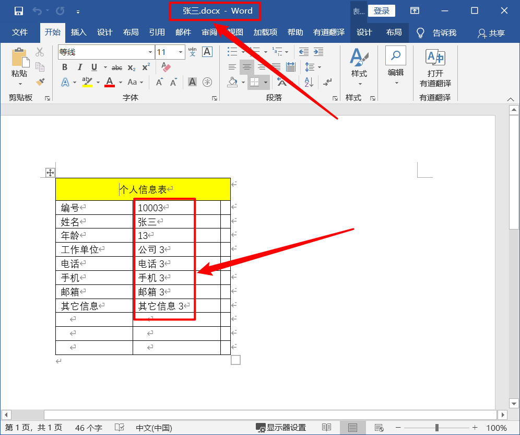Click the zoom slider in status bar

tap(437, 428)
